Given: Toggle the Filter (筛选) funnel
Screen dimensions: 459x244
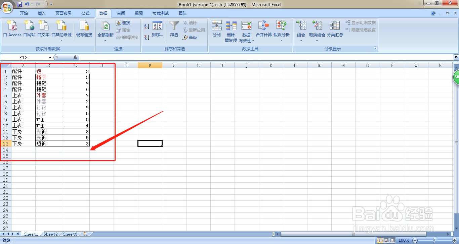Looking at the screenshot, I should coord(174,29).
